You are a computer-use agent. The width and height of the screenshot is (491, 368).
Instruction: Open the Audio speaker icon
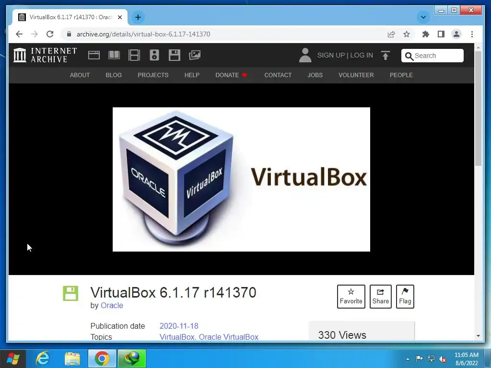point(154,55)
